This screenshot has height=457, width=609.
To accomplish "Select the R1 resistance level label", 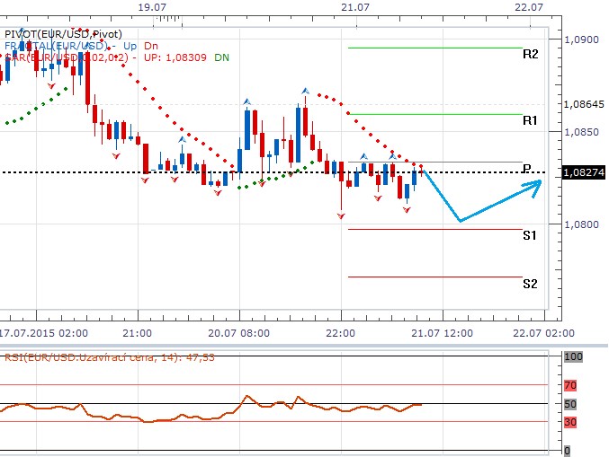I will pyautogui.click(x=530, y=119).
